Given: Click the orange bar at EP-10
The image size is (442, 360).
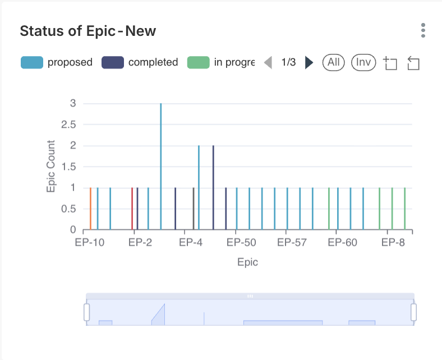Looking at the screenshot, I should (90, 209).
